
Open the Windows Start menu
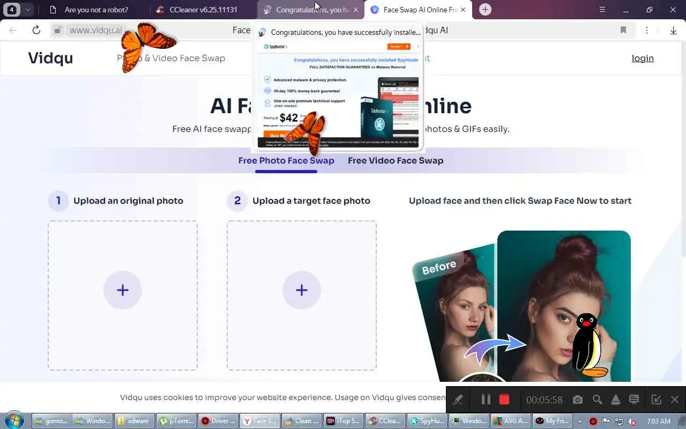click(13, 420)
